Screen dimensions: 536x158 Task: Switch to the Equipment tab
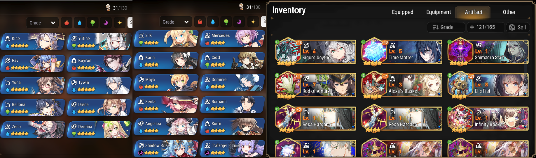tap(438, 12)
